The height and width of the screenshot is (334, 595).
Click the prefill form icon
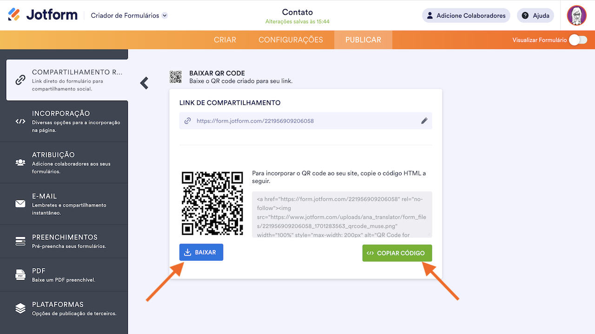[x=20, y=241]
